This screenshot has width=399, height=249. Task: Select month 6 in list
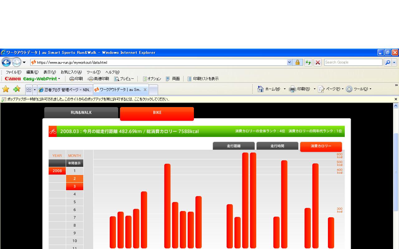pyautogui.click(x=75, y=210)
